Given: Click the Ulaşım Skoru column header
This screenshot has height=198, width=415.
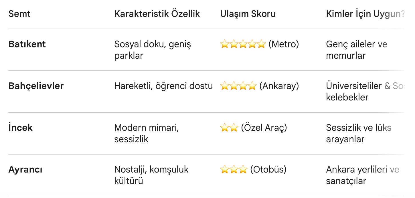Looking at the screenshot, I should point(248,14).
